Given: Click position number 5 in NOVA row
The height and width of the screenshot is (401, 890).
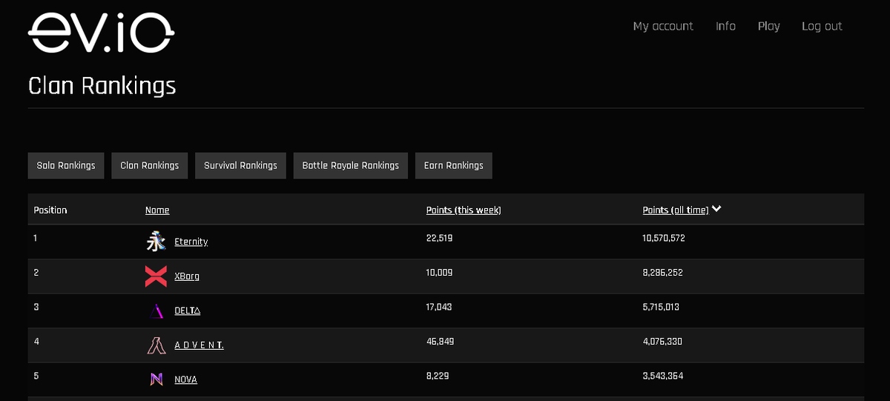Looking at the screenshot, I should click(x=36, y=376).
